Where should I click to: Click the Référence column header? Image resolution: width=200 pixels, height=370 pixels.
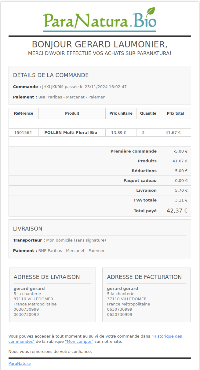pos(24,113)
